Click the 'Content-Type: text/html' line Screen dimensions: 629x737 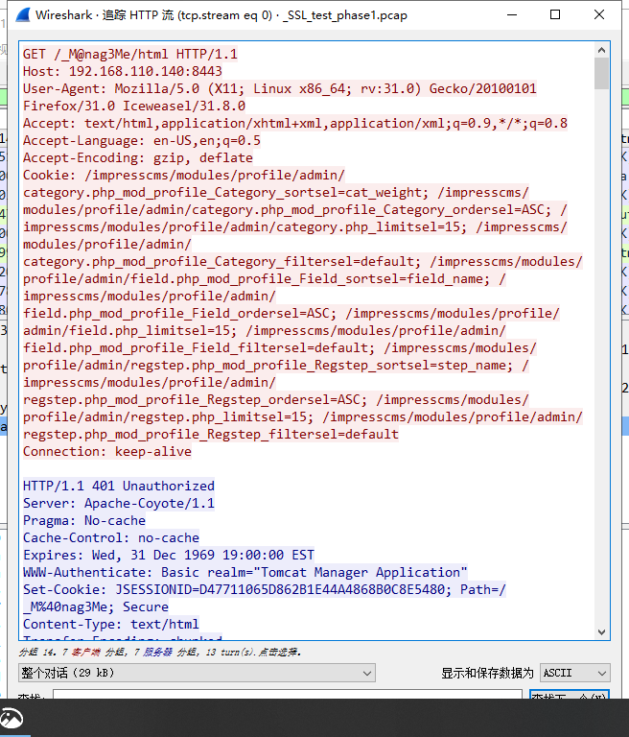click(111, 625)
